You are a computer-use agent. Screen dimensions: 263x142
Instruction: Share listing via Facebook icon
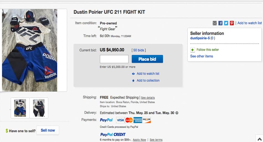(x=220, y=23)
